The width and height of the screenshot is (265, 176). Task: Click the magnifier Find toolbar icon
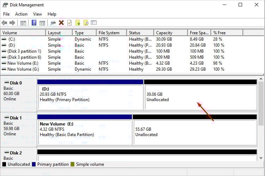[x=86, y=23]
